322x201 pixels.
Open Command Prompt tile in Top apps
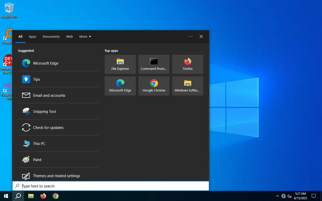click(154, 64)
